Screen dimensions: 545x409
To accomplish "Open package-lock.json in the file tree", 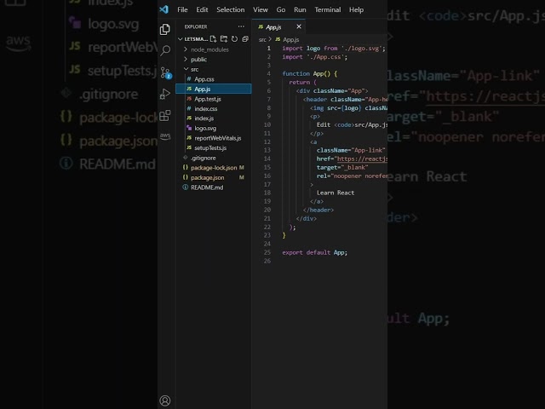I will click(x=214, y=168).
